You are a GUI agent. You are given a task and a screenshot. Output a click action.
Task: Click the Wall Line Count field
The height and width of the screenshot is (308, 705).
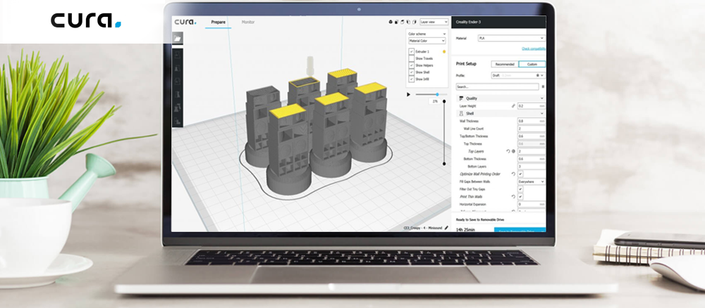532,129
